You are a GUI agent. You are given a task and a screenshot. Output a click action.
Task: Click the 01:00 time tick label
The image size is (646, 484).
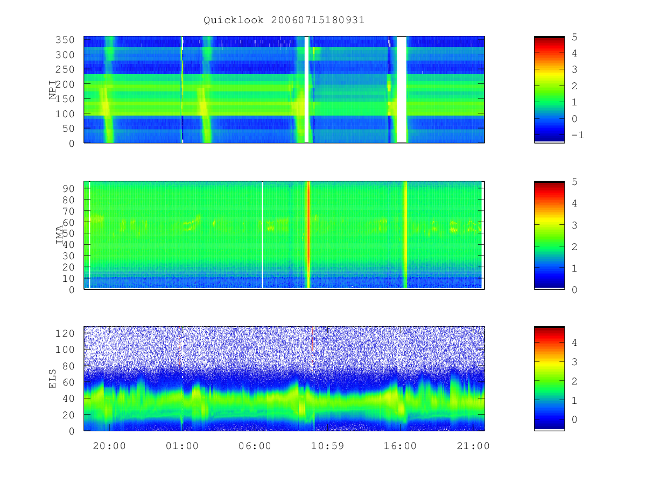[x=182, y=446]
